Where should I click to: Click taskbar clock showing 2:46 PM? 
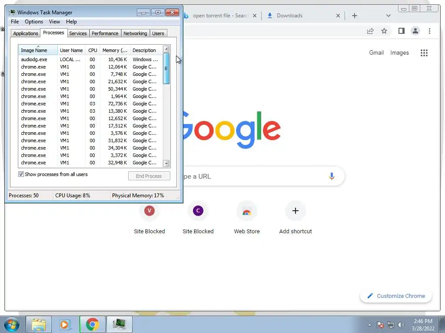423,325
